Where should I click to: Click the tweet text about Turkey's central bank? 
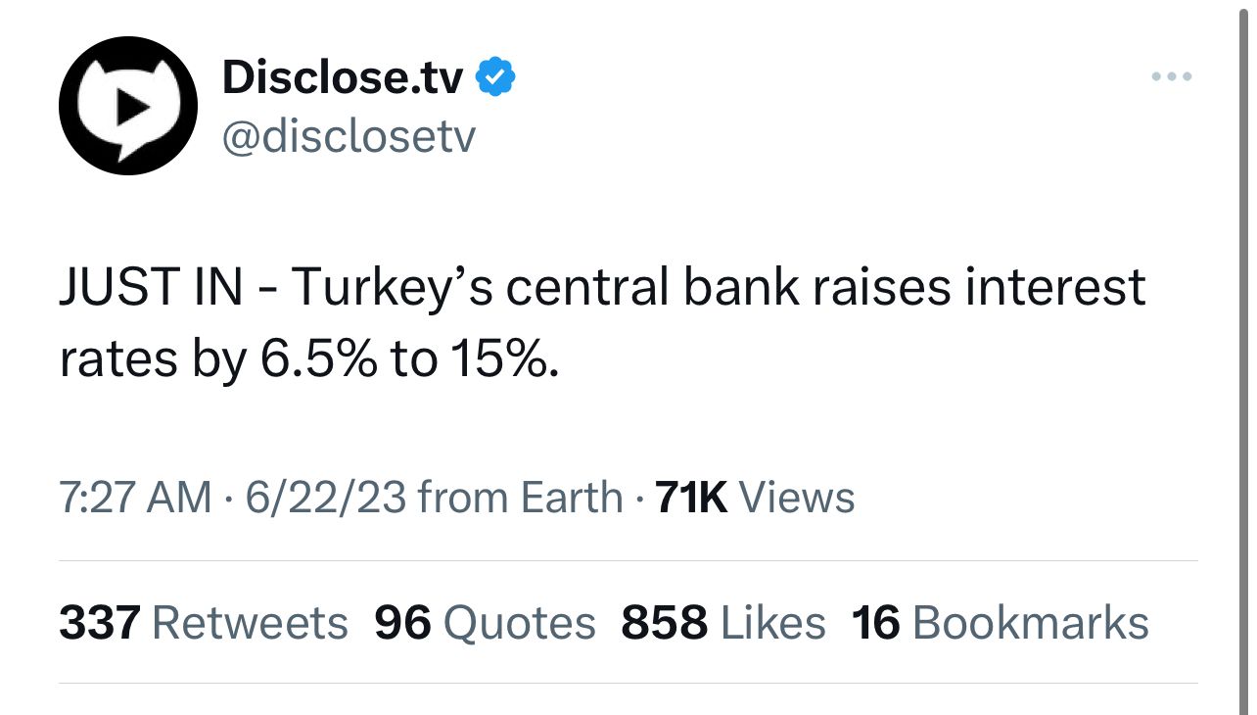[x=602, y=324]
